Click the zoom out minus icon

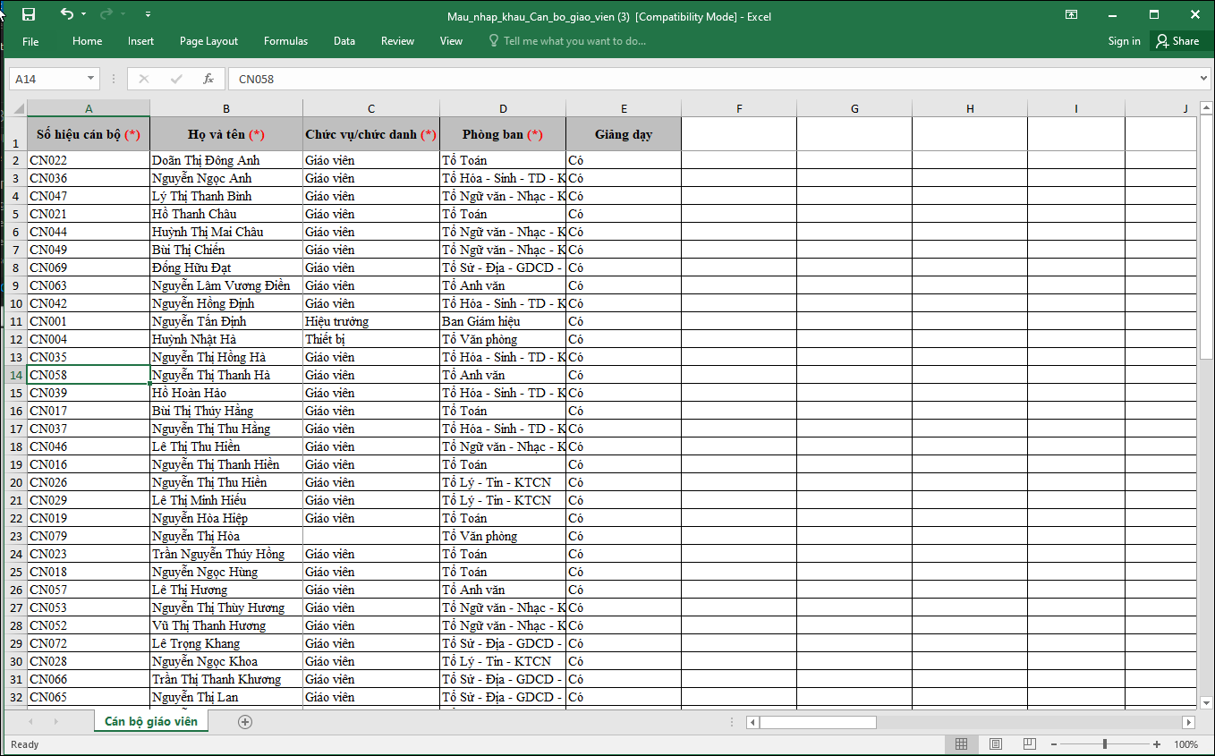(1053, 744)
